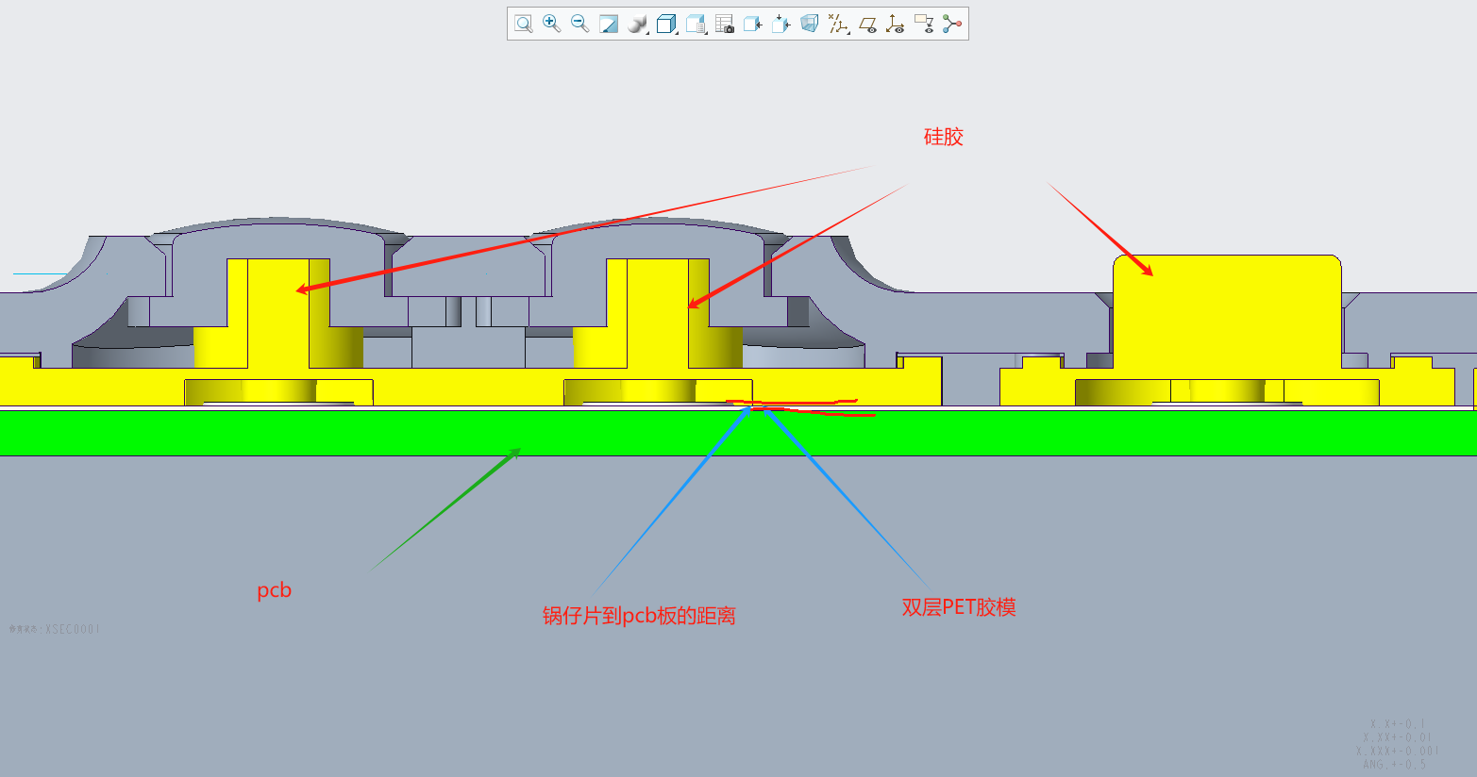Screen dimensions: 1477x777
Task: Toggle the Perspective View cube icon
Action: click(x=809, y=24)
